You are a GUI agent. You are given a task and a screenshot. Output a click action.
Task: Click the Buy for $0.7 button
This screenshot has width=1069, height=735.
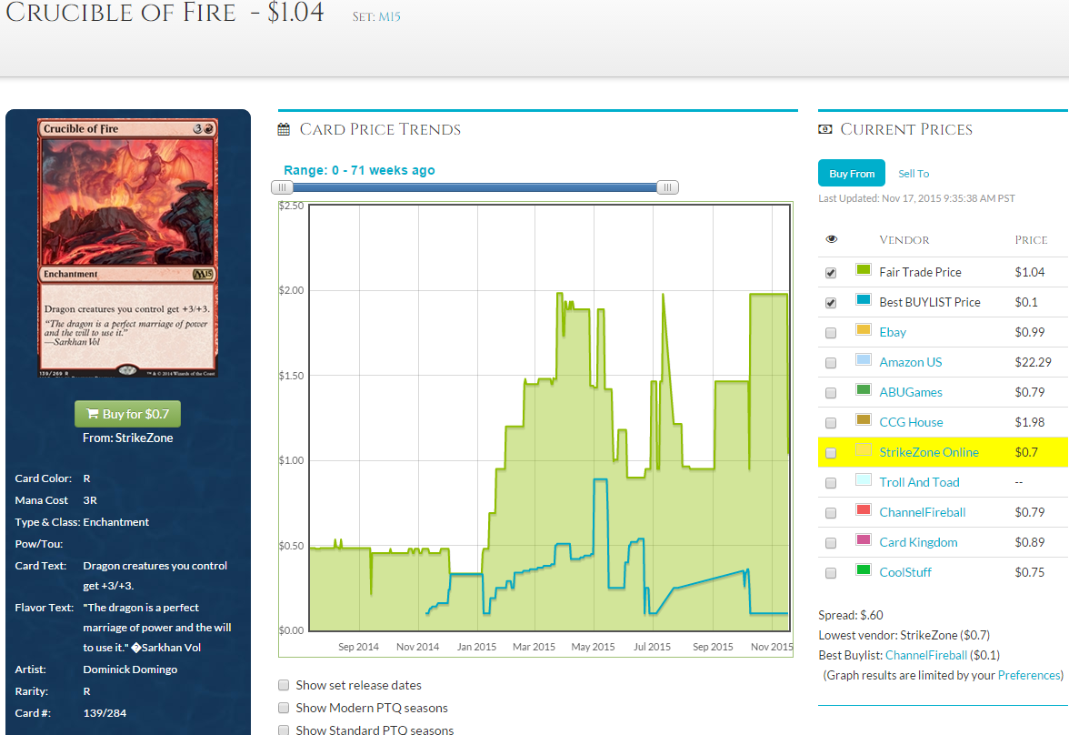[x=127, y=414]
